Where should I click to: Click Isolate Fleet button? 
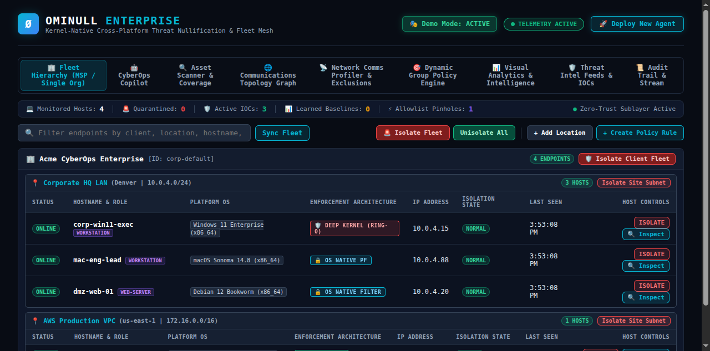click(413, 133)
